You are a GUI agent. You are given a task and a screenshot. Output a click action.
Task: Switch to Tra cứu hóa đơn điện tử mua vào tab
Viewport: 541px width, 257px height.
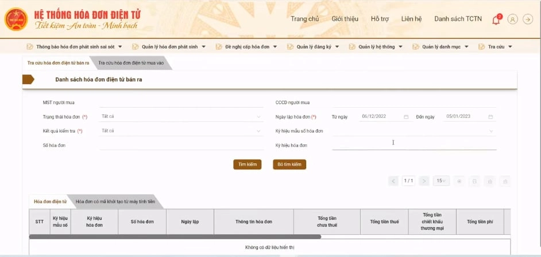click(x=131, y=63)
